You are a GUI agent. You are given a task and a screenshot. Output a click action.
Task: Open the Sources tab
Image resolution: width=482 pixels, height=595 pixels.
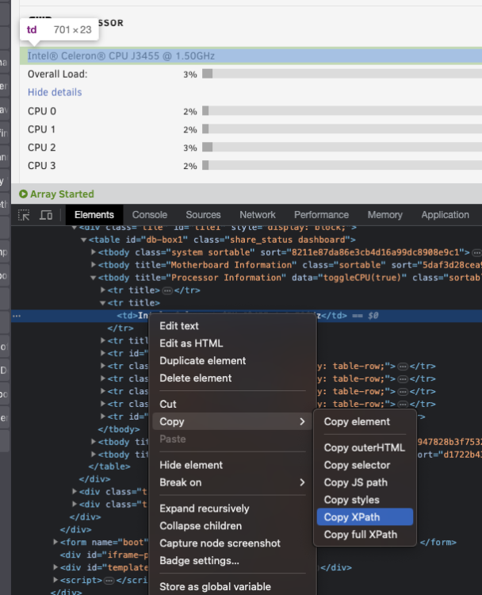click(x=203, y=215)
